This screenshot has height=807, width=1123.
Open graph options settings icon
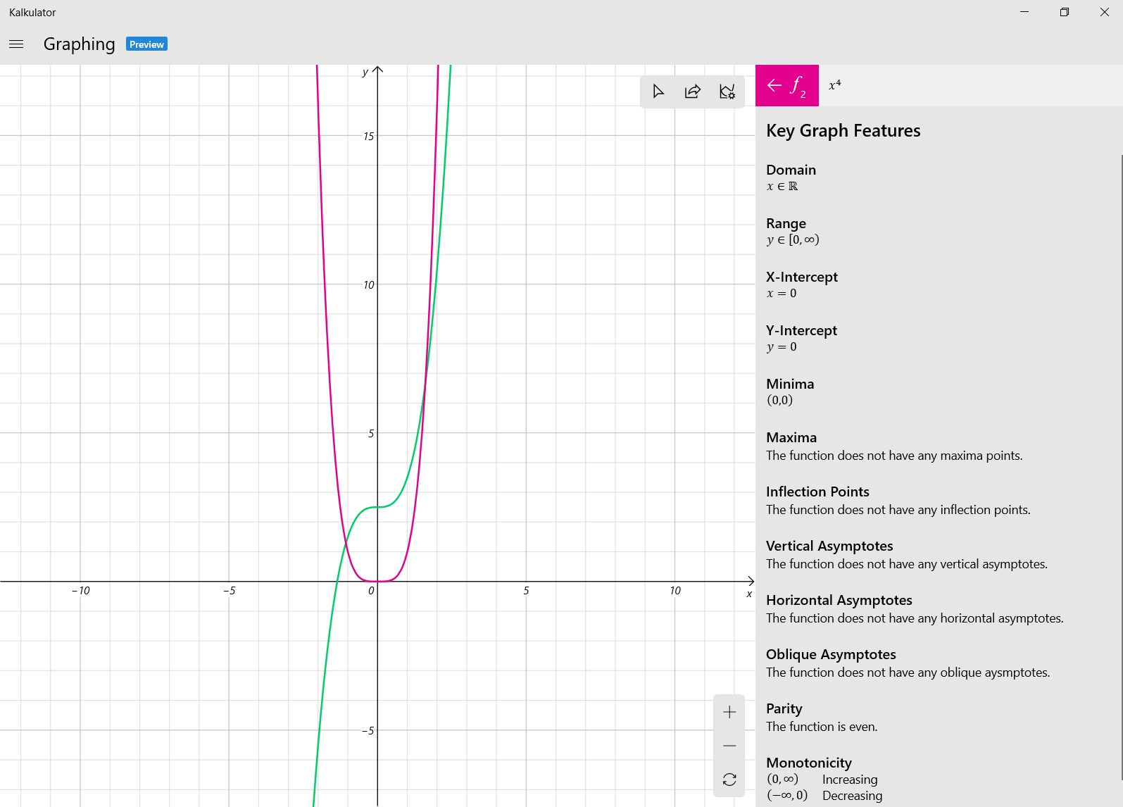coord(727,92)
